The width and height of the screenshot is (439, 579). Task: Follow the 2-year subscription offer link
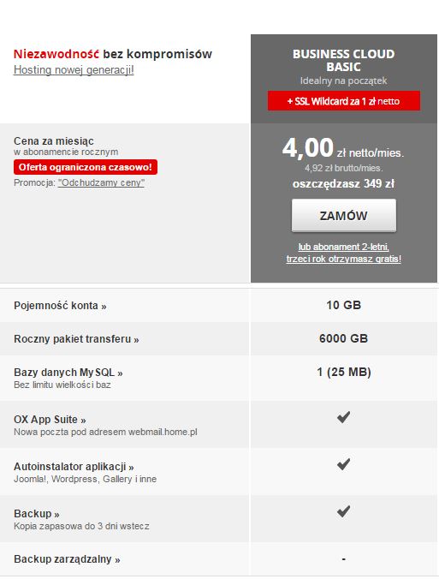343,253
